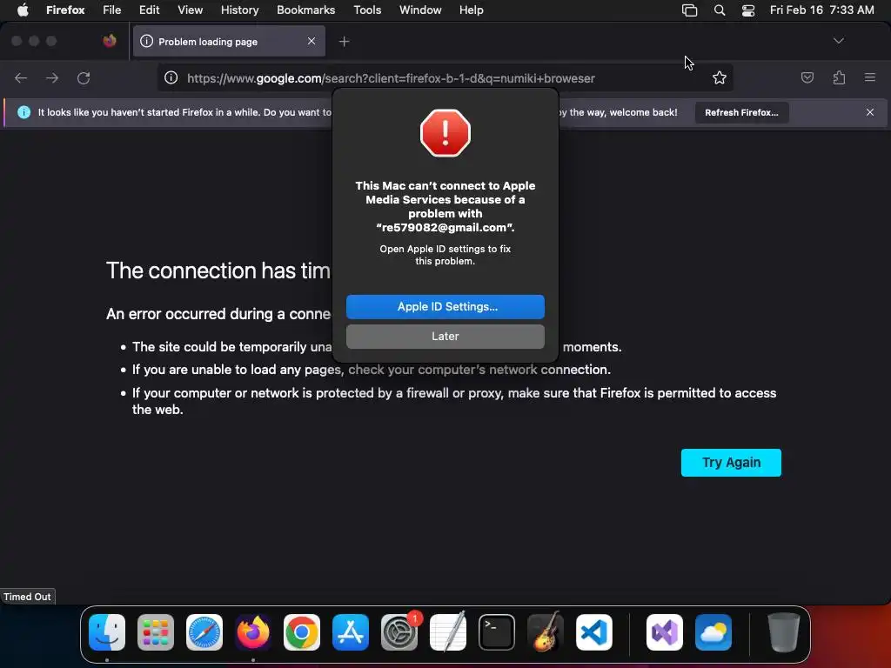Click the Firefox back arrow

click(x=21, y=77)
